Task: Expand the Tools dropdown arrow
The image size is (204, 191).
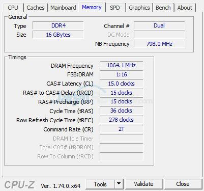Action: [x=119, y=184]
